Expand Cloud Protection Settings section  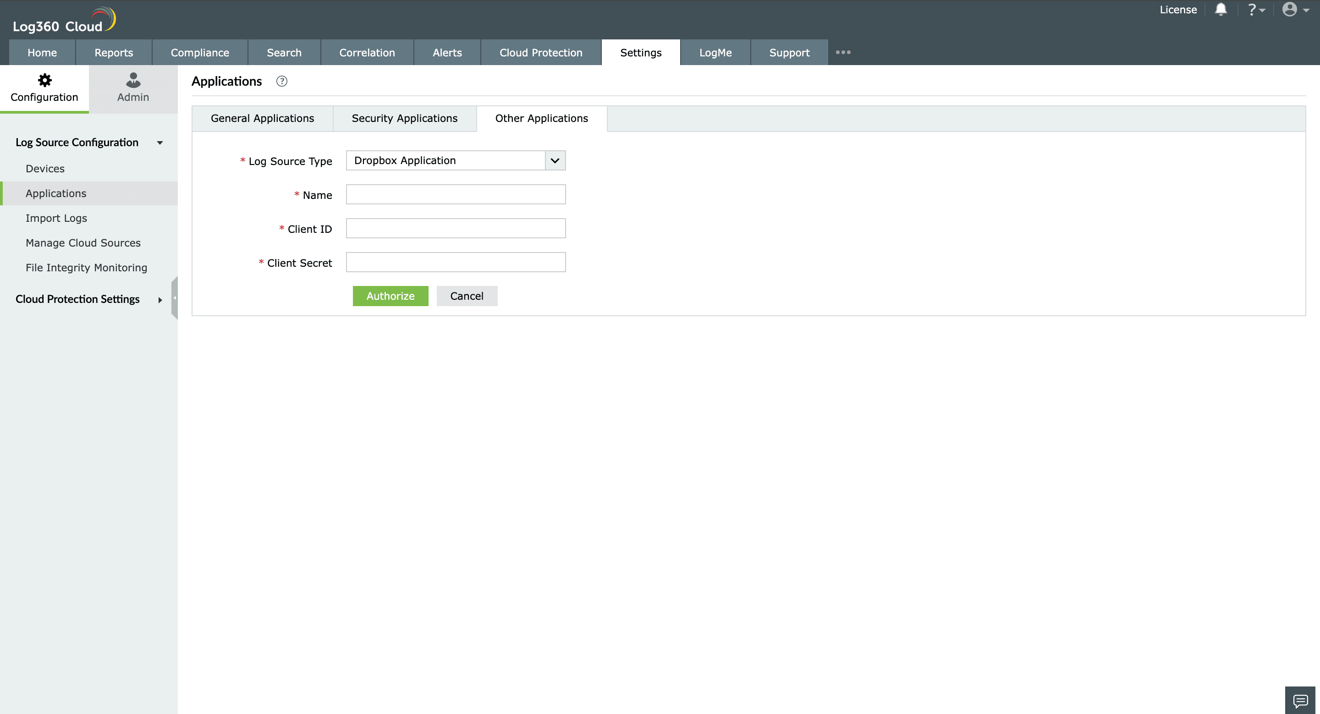(160, 300)
